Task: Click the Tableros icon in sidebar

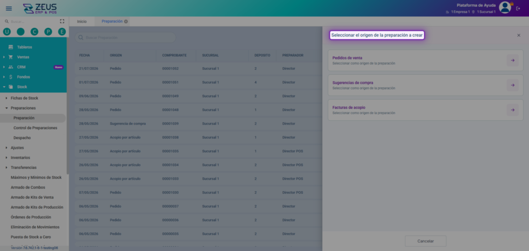Action: pyautogui.click(x=11, y=47)
